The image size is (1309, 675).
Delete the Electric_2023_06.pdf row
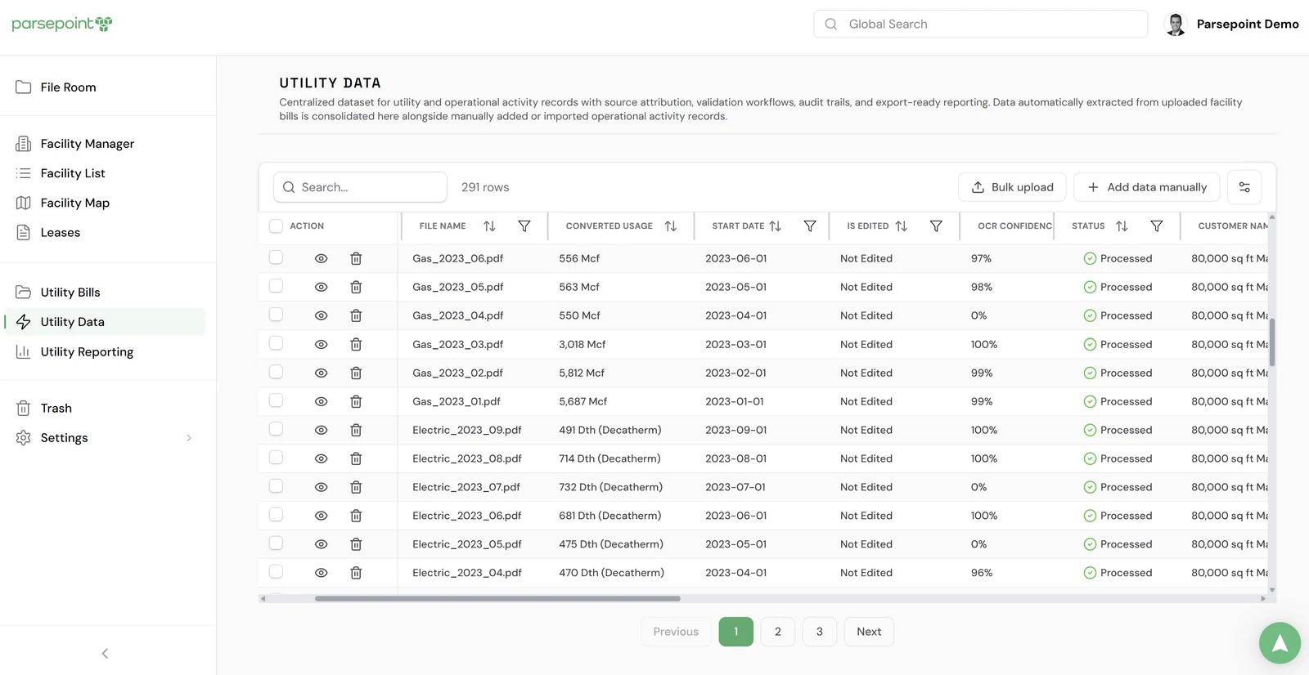coord(356,516)
